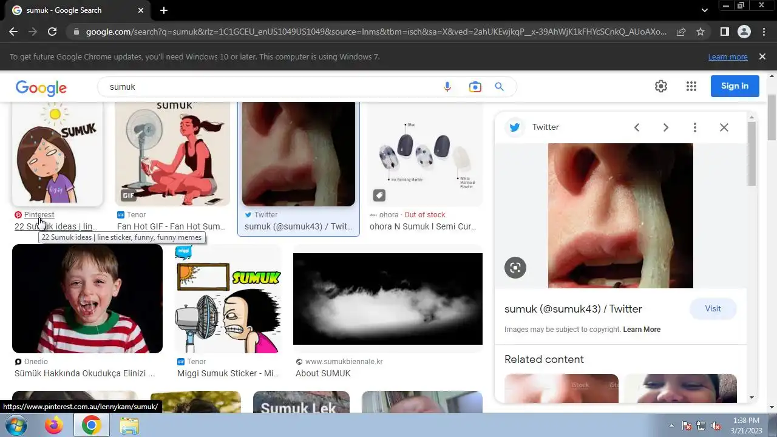Viewport: 777px width, 437px height.
Task: Open second related content thumbnail
Action: click(x=680, y=388)
